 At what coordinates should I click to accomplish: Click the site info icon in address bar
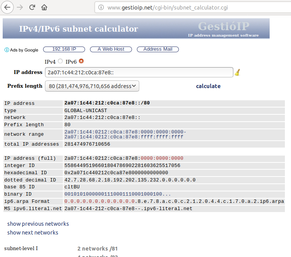click(x=101, y=7)
